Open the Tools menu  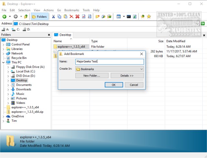(x=86, y=10)
